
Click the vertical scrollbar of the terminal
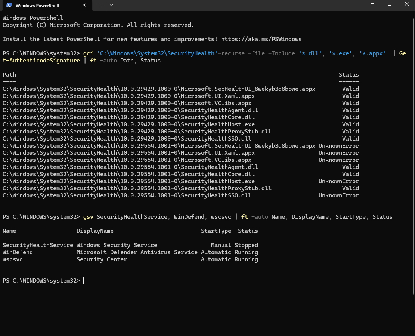pos(413,156)
